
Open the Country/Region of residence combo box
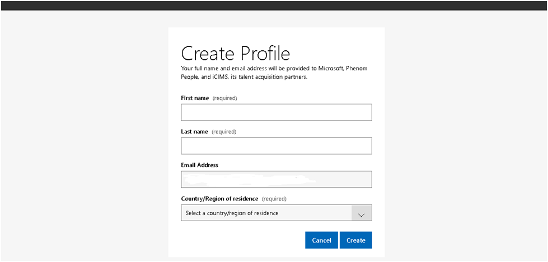[277, 213]
